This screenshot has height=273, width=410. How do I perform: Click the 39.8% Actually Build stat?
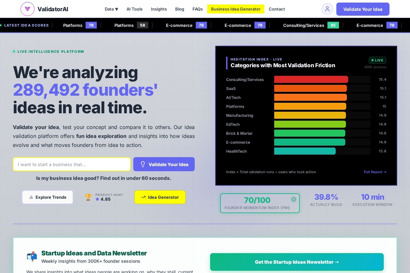point(326,200)
